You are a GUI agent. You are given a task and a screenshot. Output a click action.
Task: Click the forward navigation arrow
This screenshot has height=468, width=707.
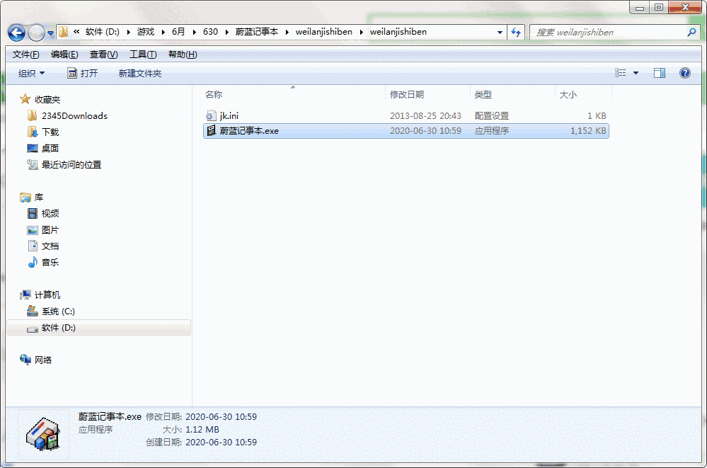click(35, 33)
